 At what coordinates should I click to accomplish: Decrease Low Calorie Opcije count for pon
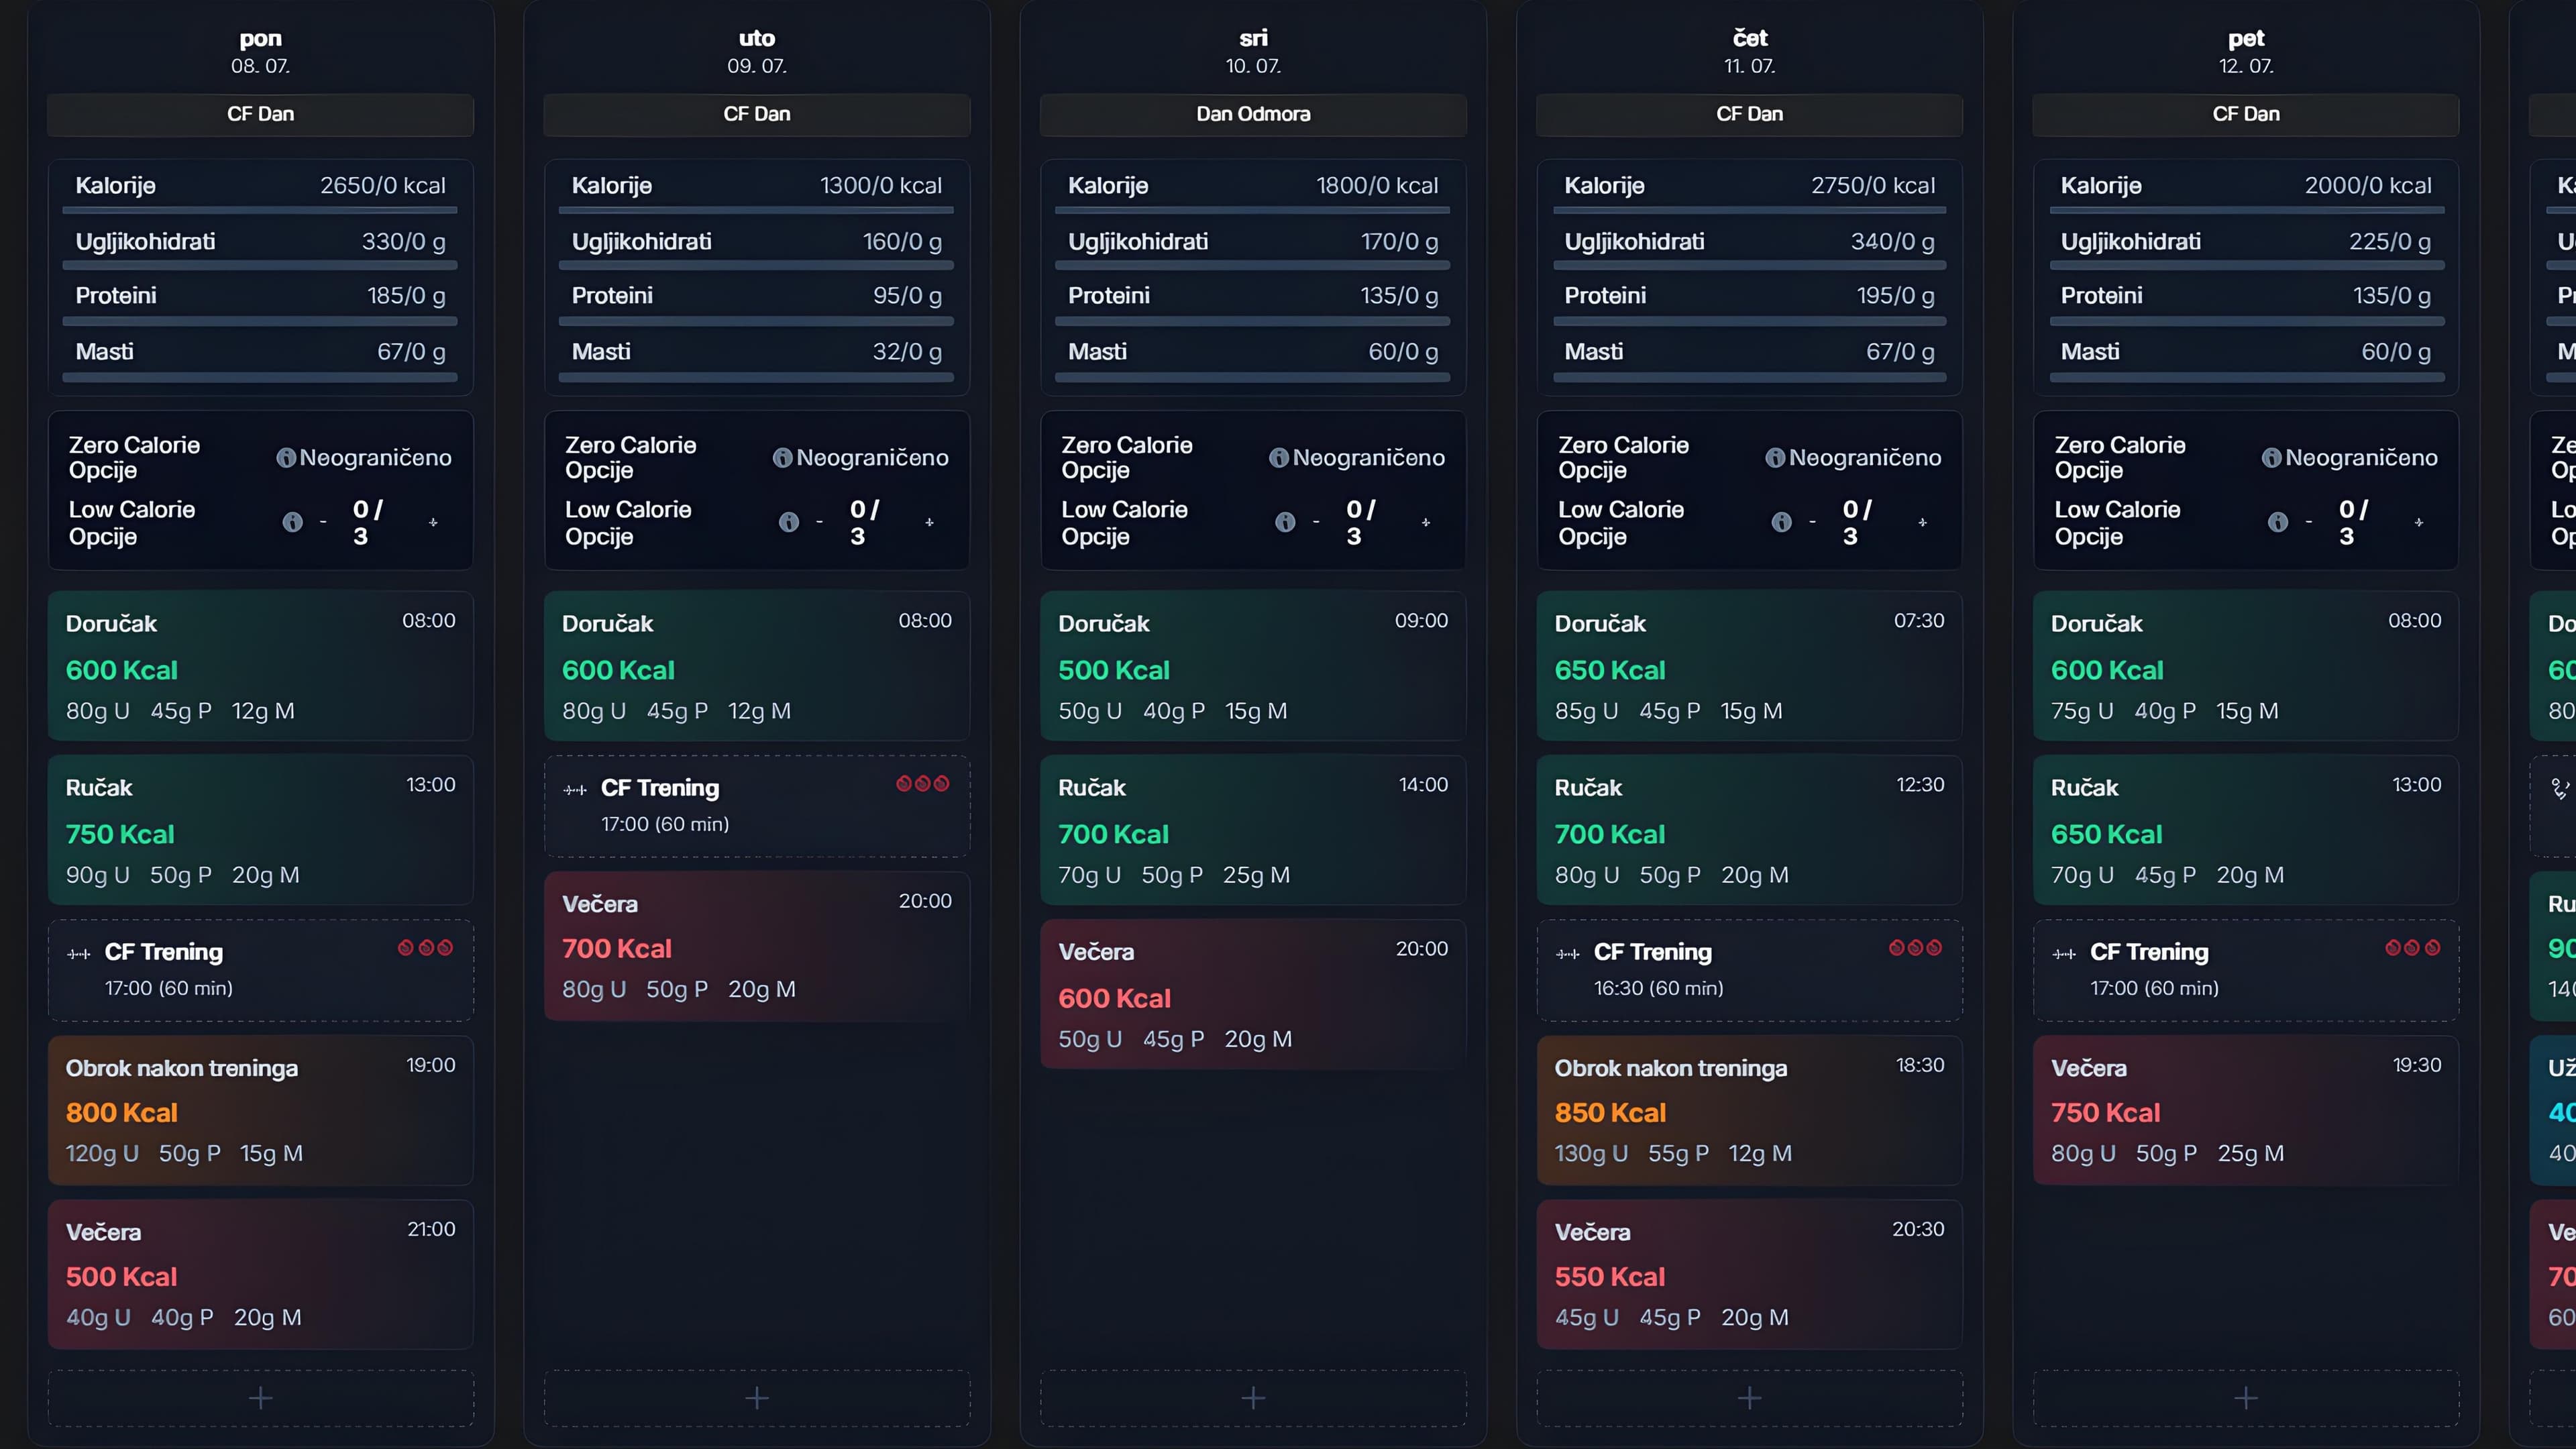323,522
